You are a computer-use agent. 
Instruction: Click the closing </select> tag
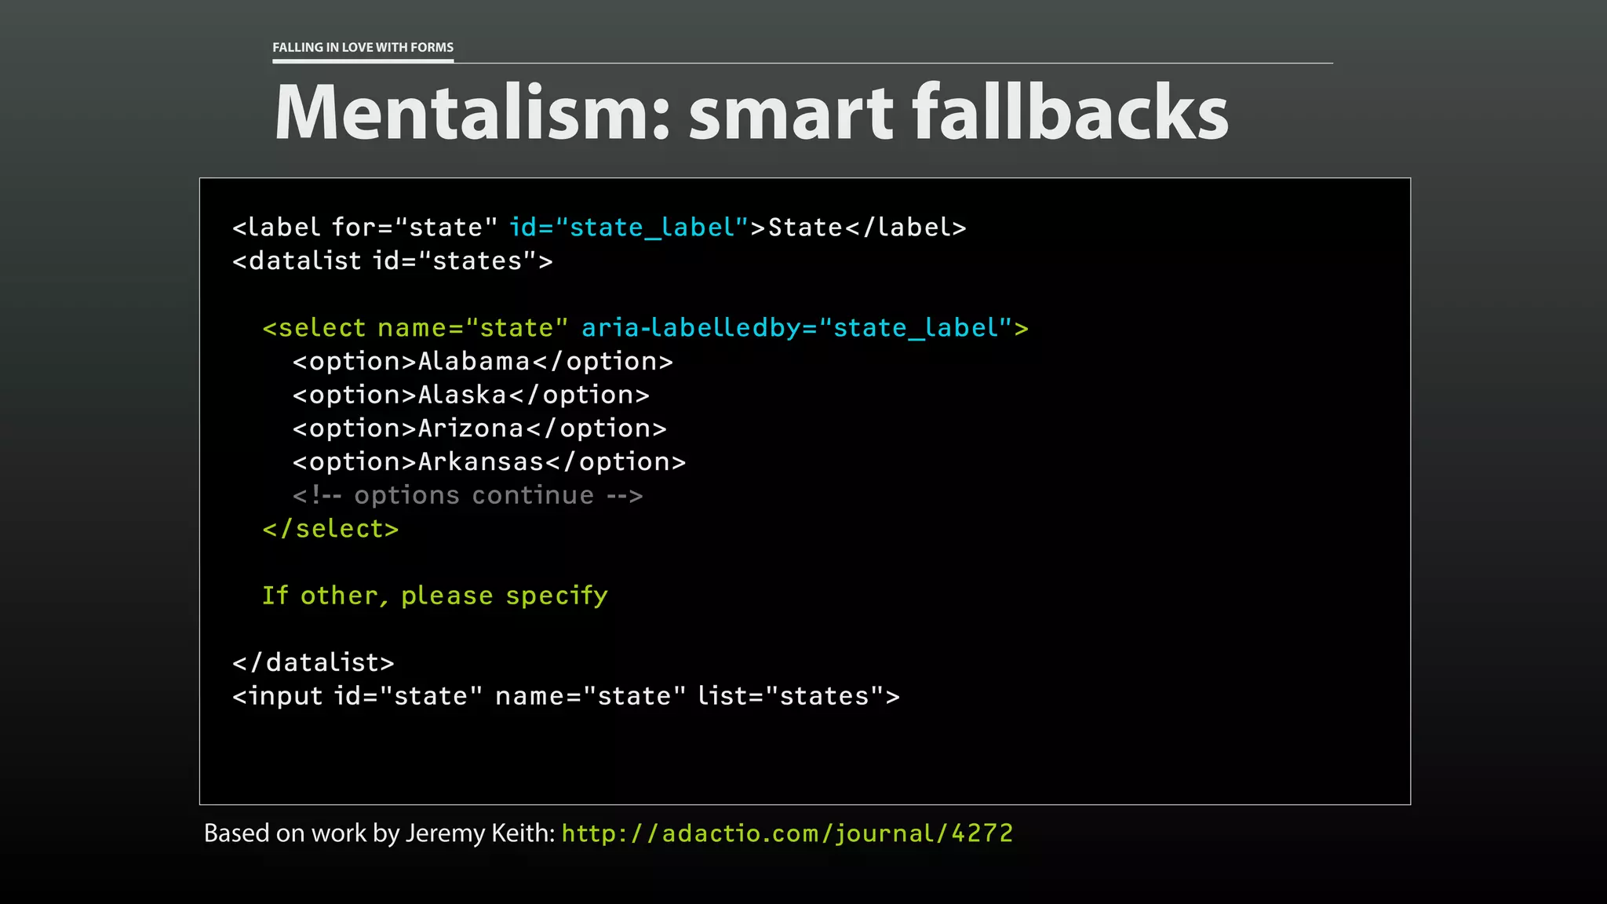click(330, 529)
